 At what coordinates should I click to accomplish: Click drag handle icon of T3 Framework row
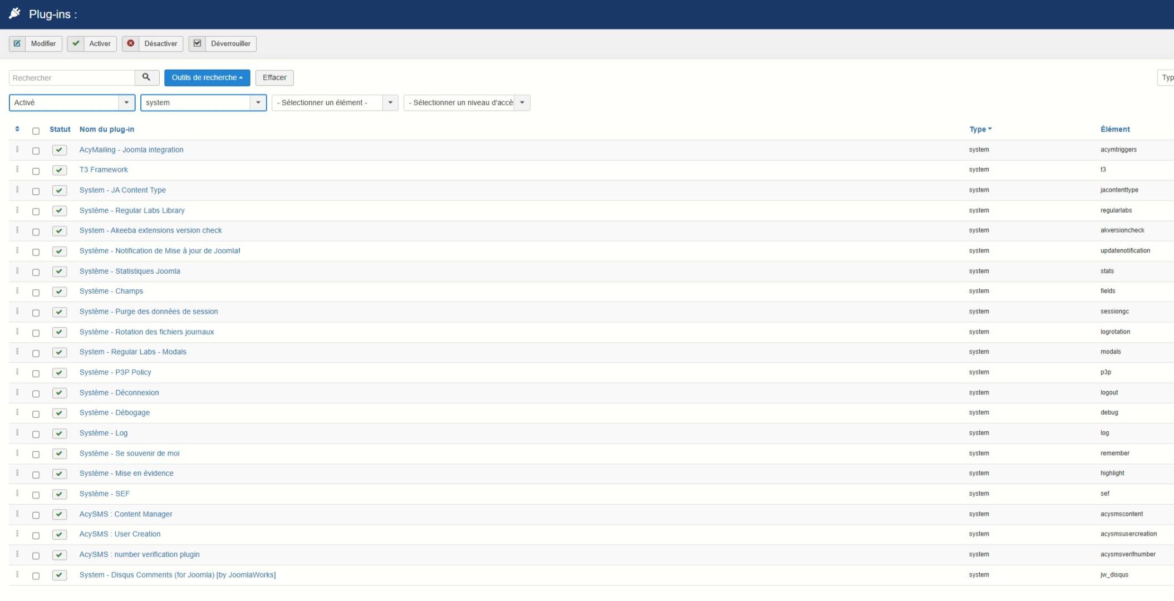[17, 169]
